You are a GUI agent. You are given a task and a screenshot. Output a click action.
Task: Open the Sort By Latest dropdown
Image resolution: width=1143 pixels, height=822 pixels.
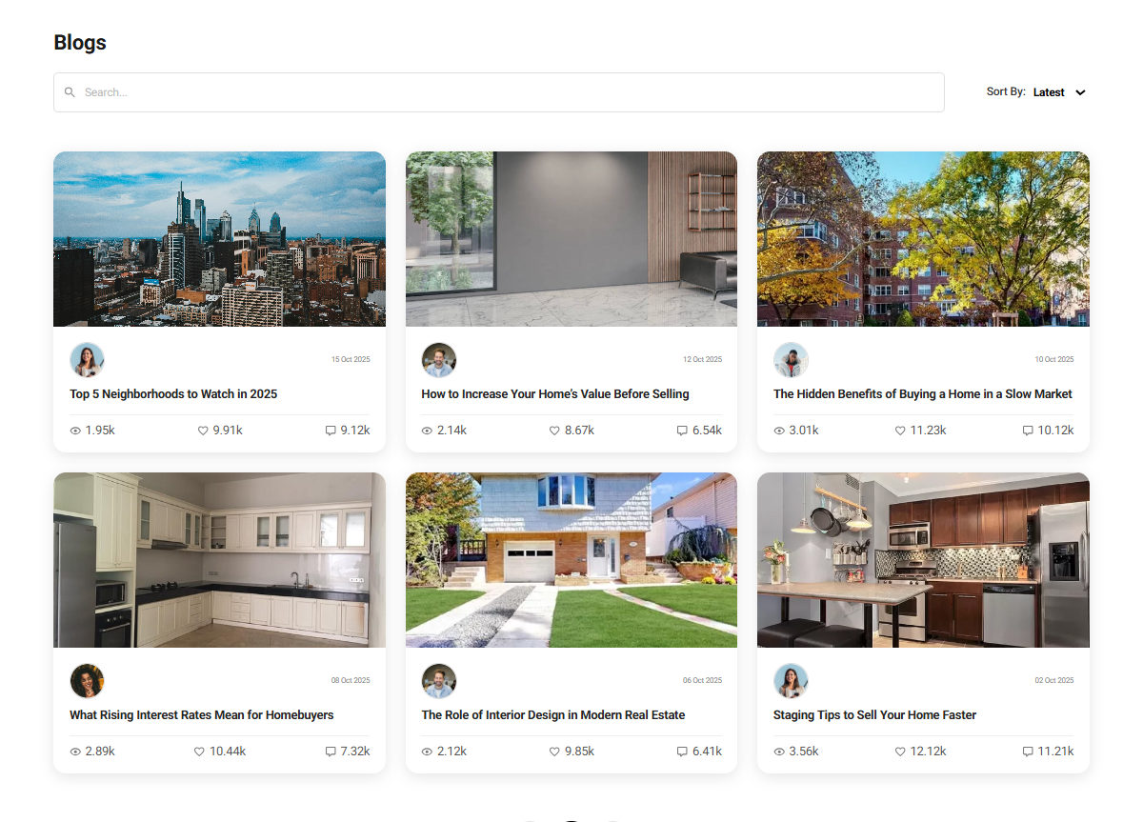(1049, 92)
